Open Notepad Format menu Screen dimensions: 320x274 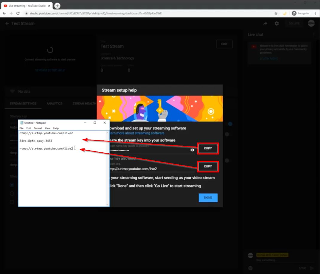coord(38,128)
